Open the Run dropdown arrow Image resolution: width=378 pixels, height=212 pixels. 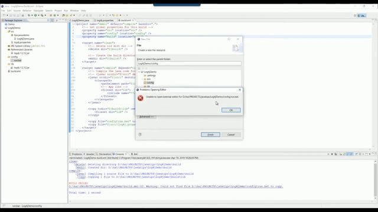(38, 15)
